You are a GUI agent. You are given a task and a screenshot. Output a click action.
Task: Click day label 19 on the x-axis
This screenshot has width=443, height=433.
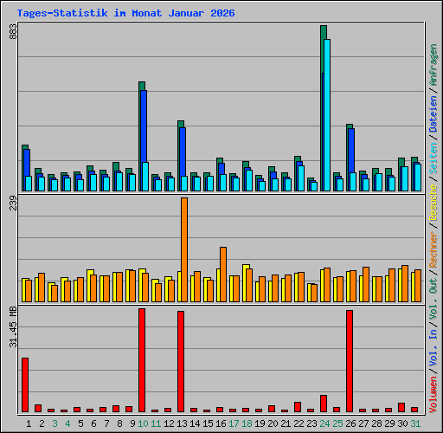[x=260, y=423]
